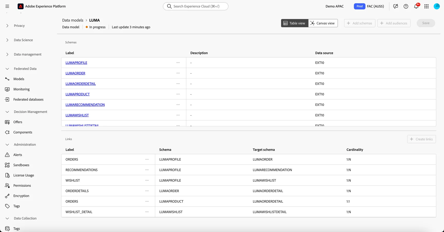Collapse the Data Collection section
444x232 pixels.
pos(7,218)
